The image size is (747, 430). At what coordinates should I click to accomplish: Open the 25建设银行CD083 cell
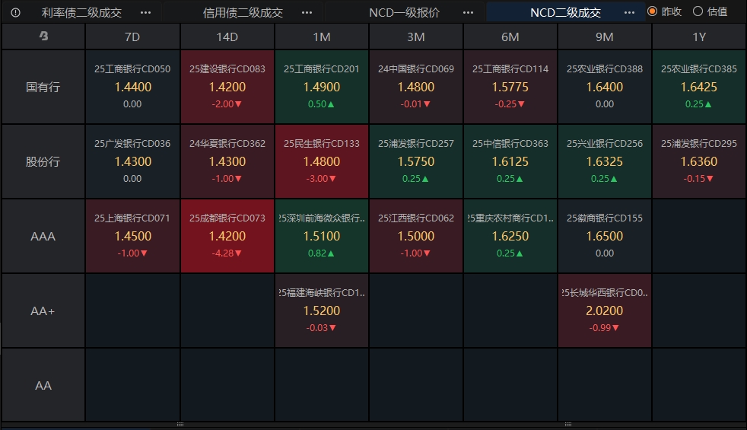227,87
